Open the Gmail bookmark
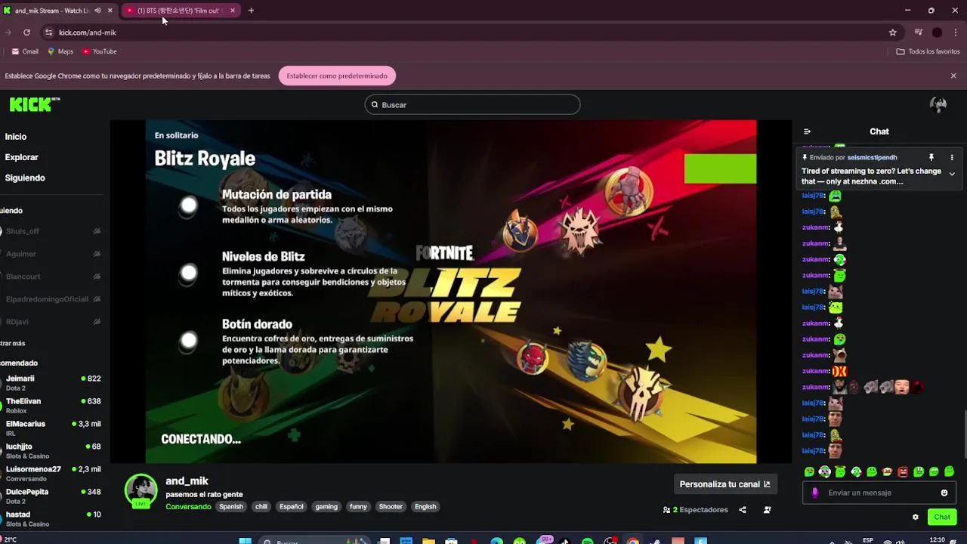Screen dimensions: 967x544 click(x=25, y=51)
